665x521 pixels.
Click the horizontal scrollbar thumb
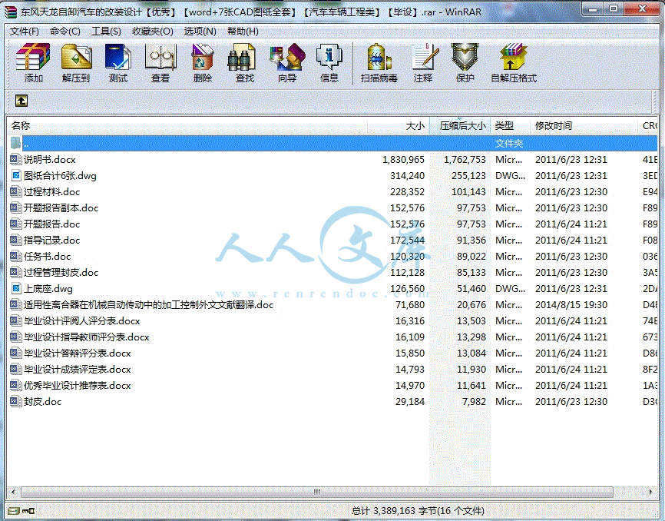pyautogui.click(x=317, y=492)
